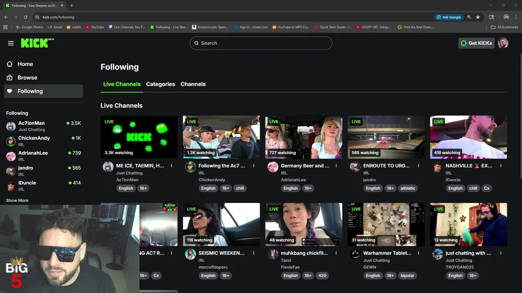
Task: Open the 118 watching stream thumbnail
Action: 221,225
